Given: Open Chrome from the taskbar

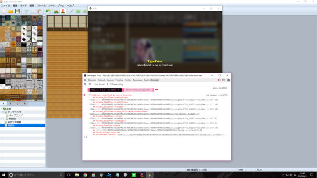Looking at the screenshot, I should click(x=85, y=175).
